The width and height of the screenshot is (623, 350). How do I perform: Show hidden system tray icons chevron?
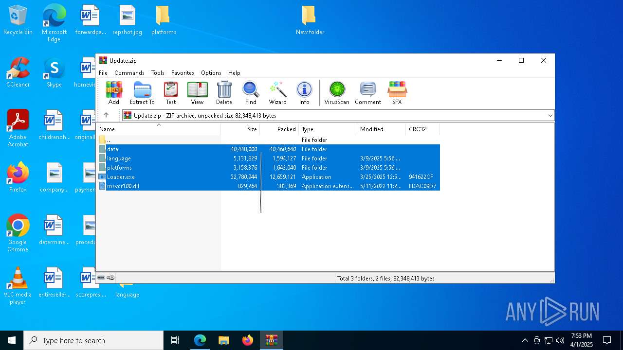[x=525, y=340]
